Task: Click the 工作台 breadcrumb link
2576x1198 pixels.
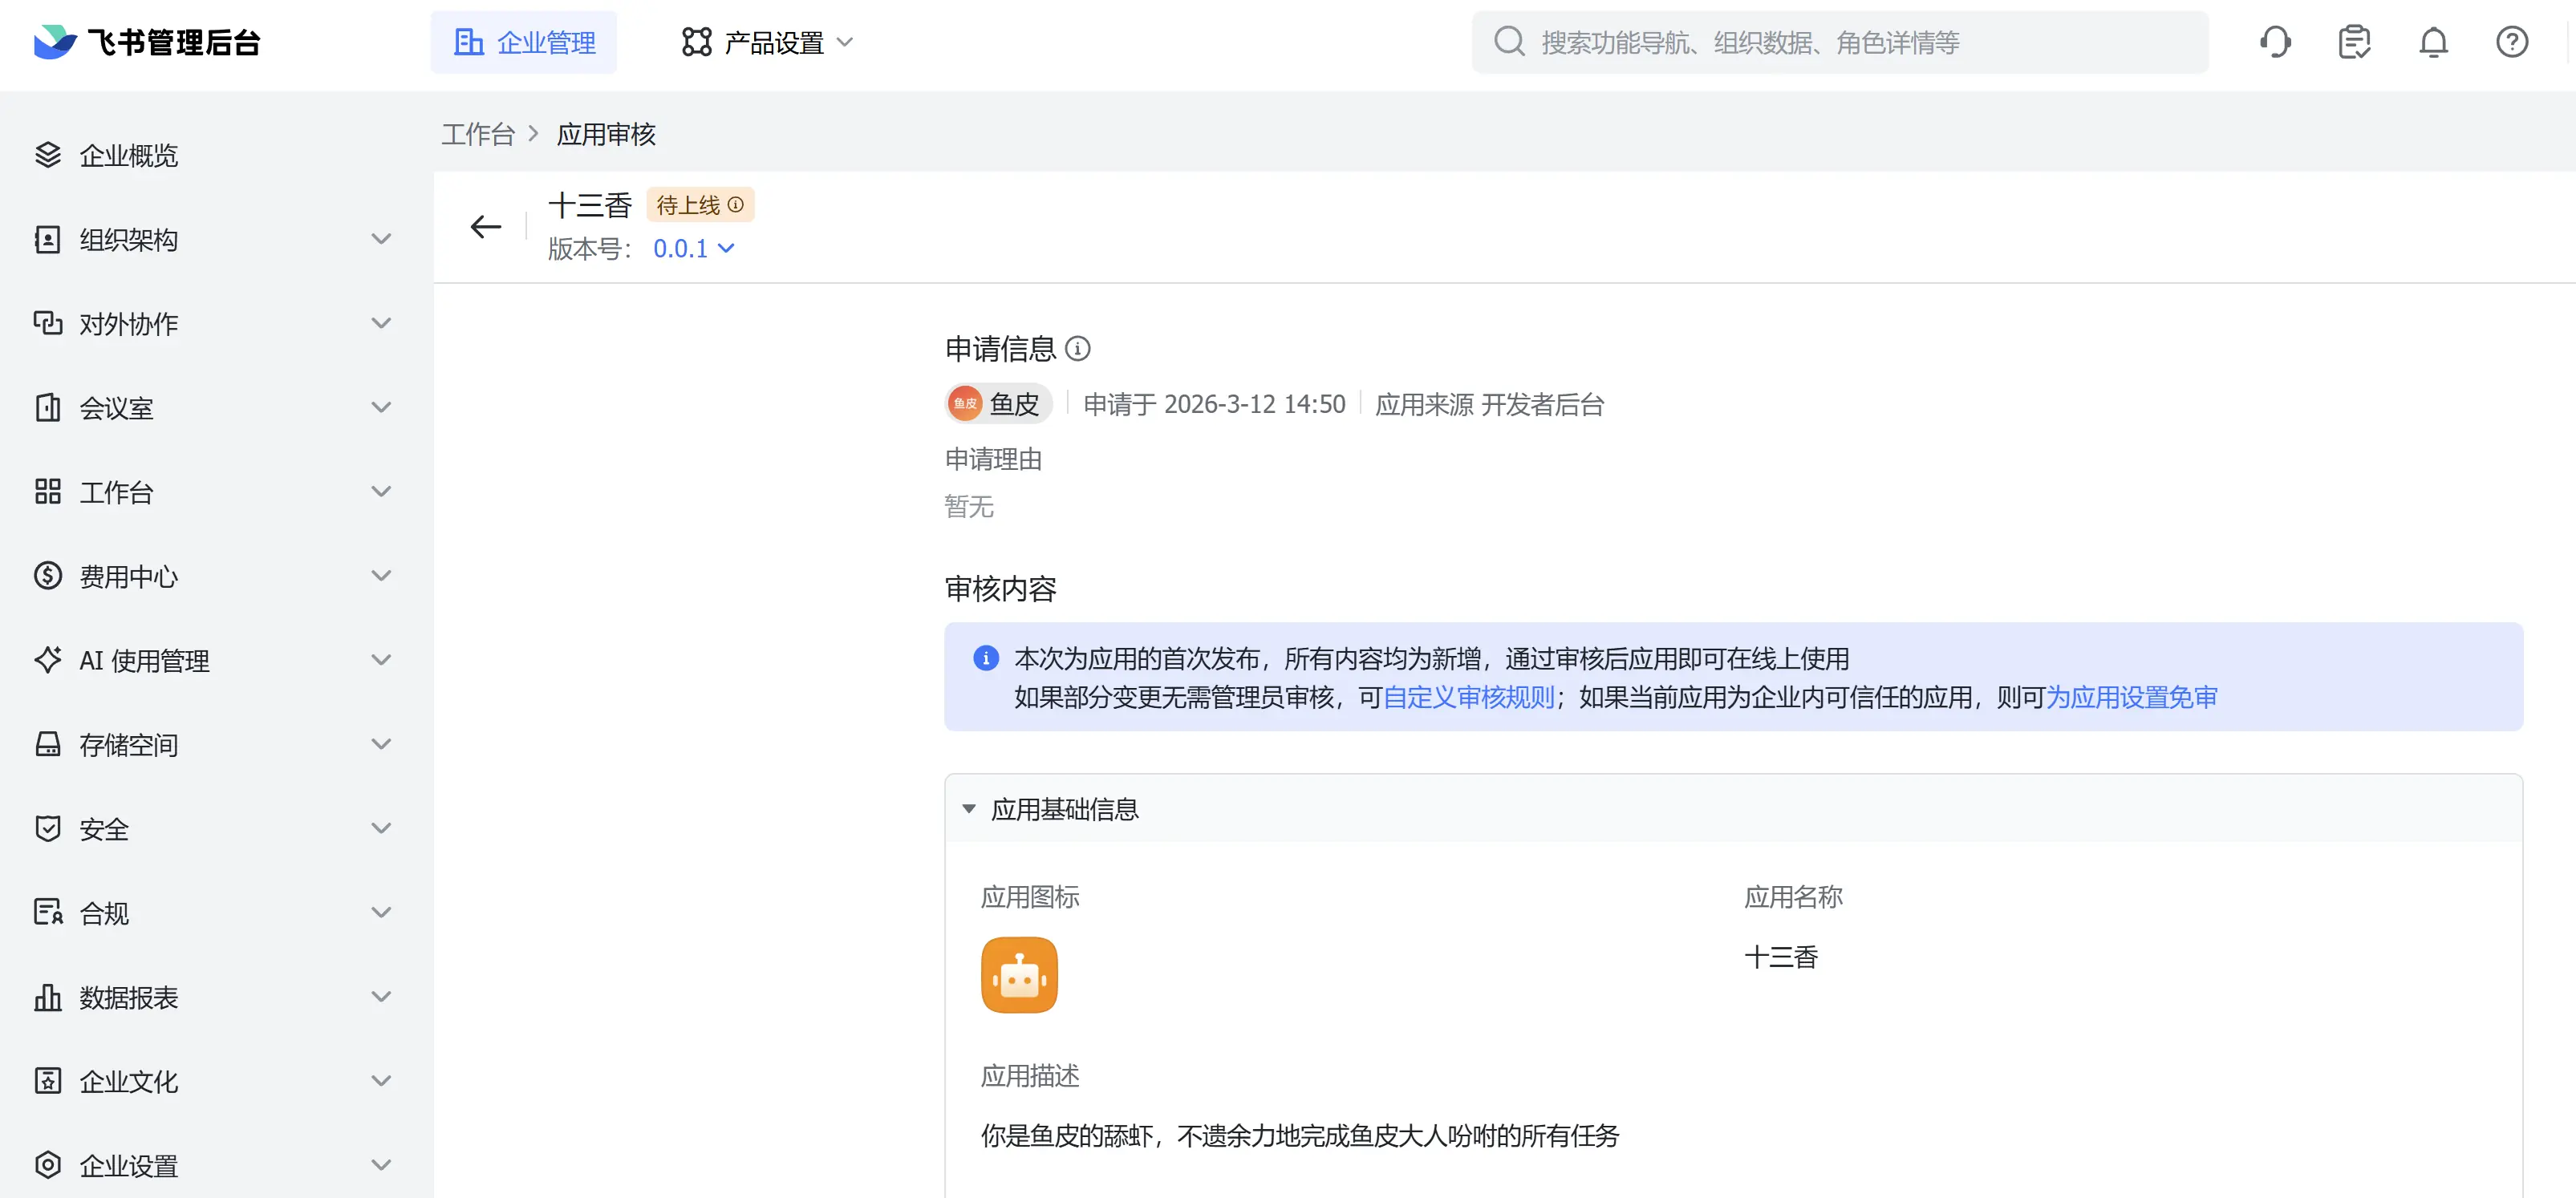Action: click(478, 134)
